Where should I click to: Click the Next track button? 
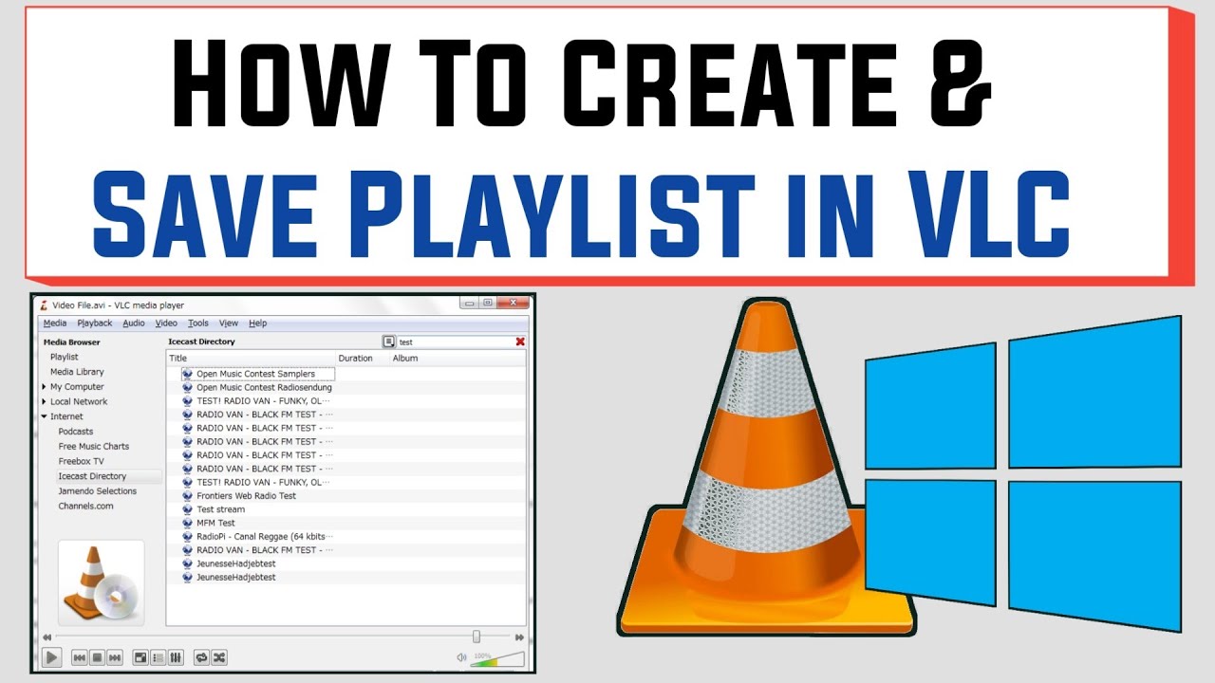(115, 656)
